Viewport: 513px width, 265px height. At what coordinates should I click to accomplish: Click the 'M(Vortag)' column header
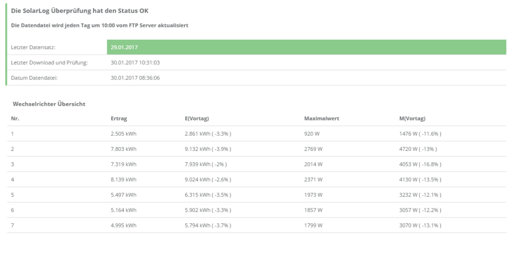[411, 119]
